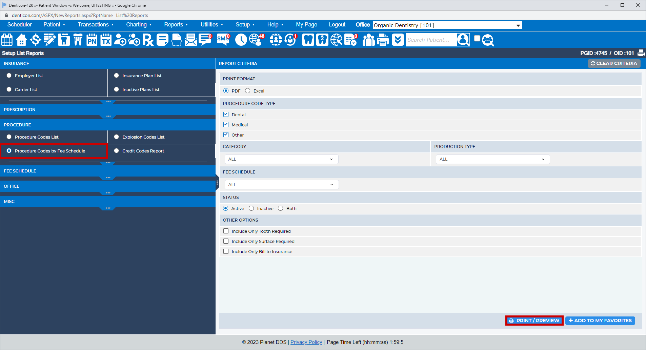Uncheck the Medical procedure code type
Screen dimensions: 646x350
pos(226,124)
